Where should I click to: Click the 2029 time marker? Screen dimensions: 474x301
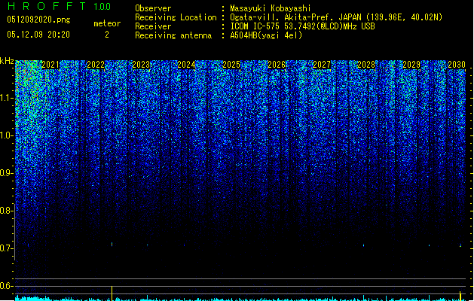click(411, 65)
